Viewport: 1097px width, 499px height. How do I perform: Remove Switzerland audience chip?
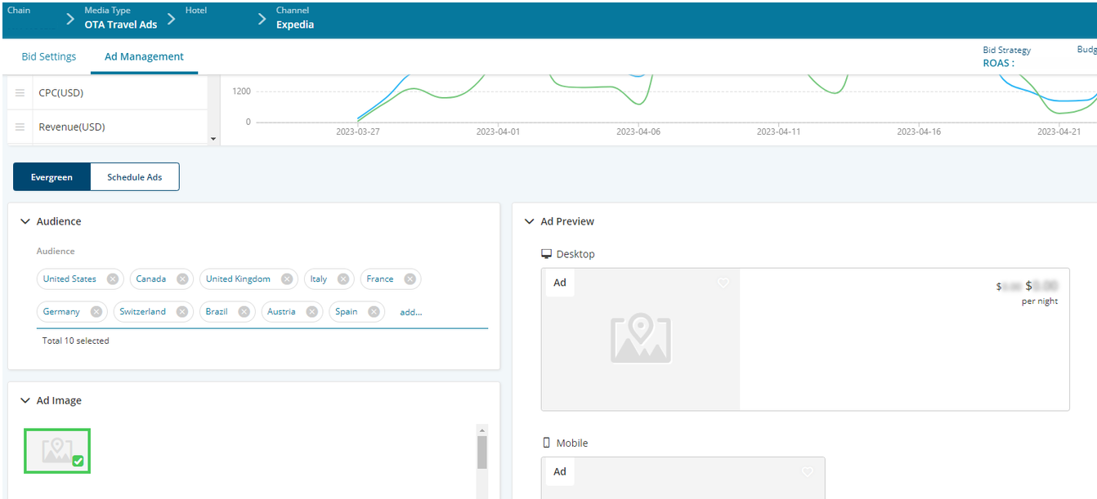[182, 312]
